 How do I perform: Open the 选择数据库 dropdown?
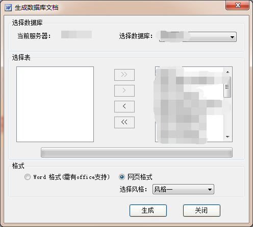pos(198,37)
